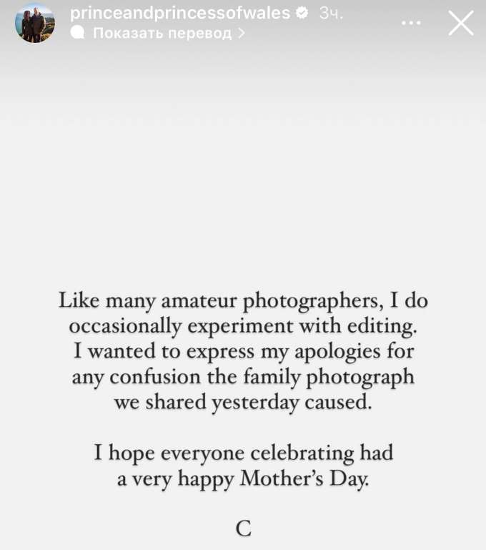Click the story timestamp "3ч."
Screen dimensions: 486x550
tap(331, 13)
